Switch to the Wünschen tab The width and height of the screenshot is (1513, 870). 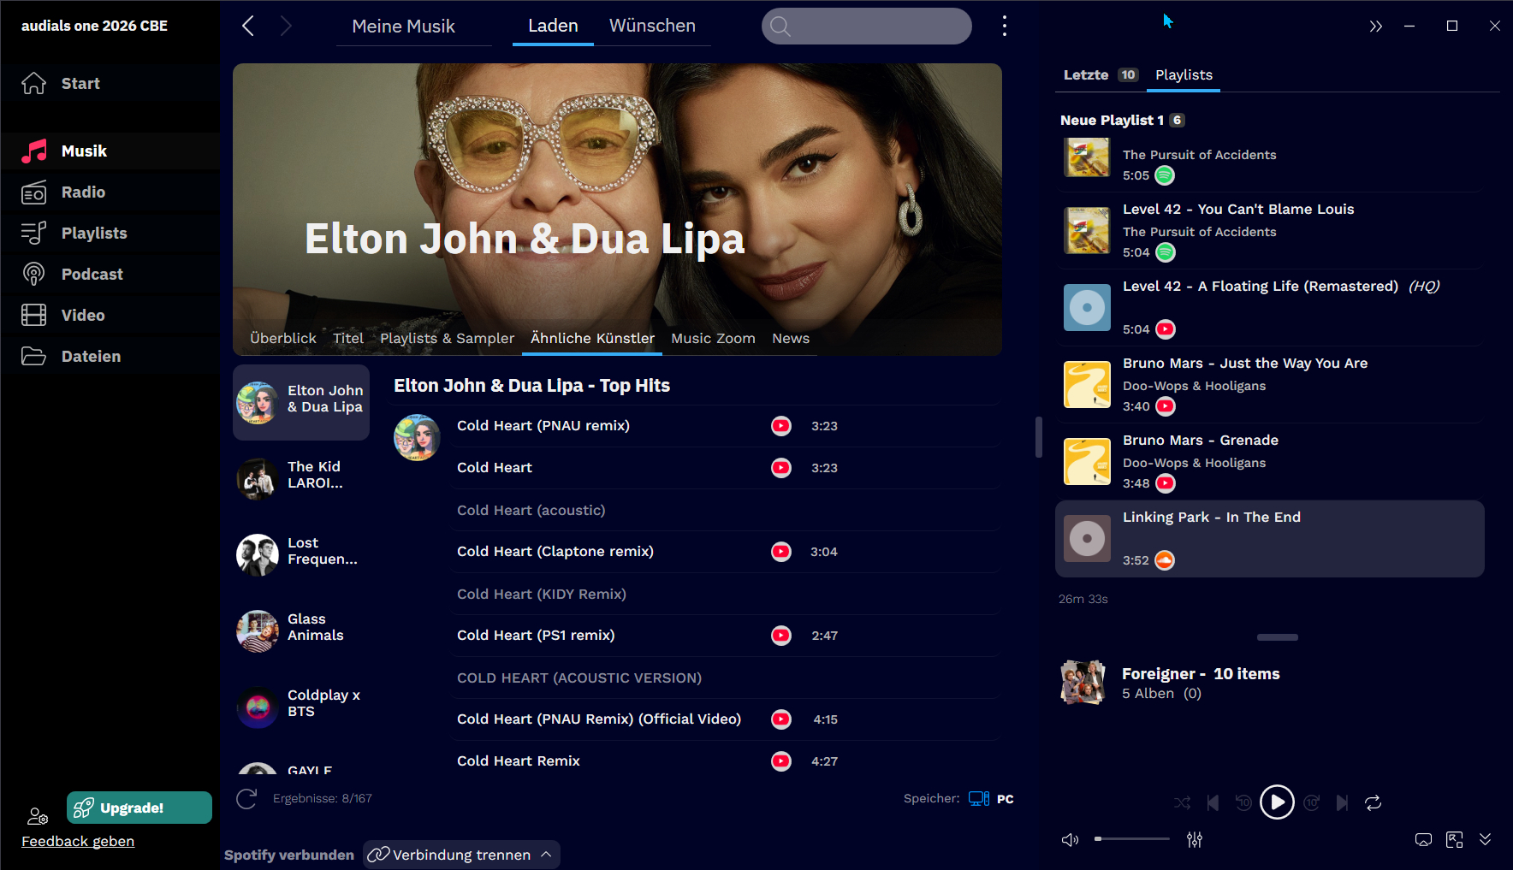click(652, 26)
